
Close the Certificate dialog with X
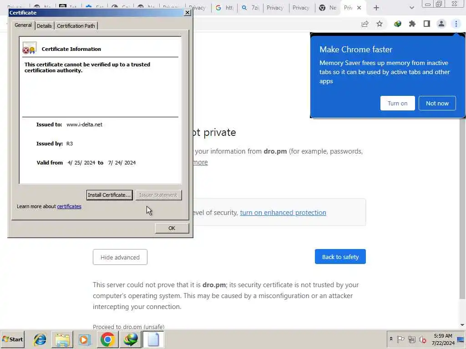tap(187, 12)
